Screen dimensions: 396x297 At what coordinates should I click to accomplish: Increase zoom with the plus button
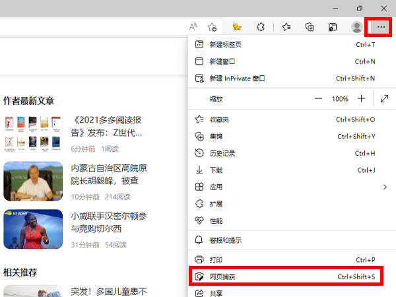[362, 99]
